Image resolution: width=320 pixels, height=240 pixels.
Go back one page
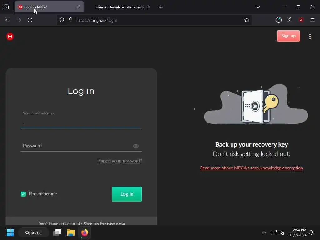[7, 20]
